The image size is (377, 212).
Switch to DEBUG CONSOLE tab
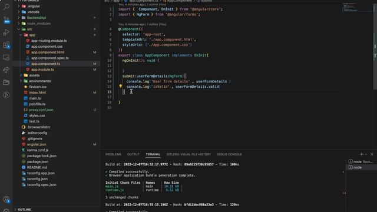pyautogui.click(x=229, y=154)
